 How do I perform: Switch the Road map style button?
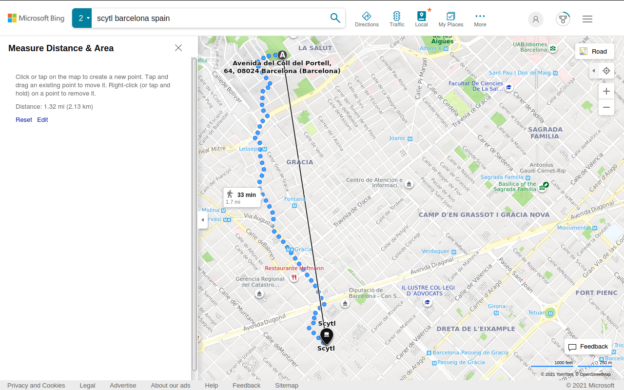595,51
